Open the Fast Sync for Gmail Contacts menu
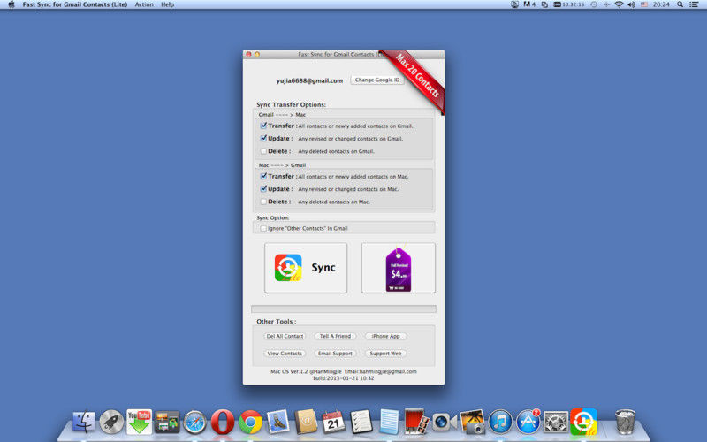Image resolution: width=707 pixels, height=442 pixels. (75, 4)
